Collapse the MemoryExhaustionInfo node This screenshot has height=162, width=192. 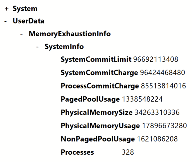tap(21, 34)
